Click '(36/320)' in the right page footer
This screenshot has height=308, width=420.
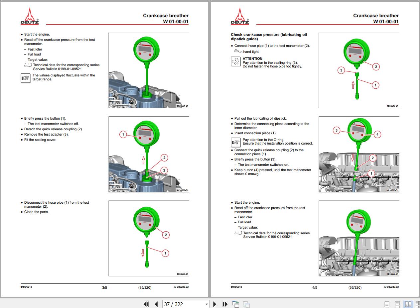tap(355, 287)
